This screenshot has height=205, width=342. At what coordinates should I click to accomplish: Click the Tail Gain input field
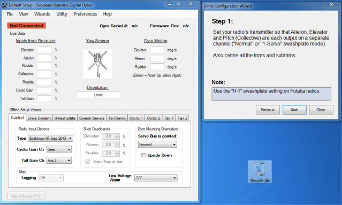click(x=44, y=98)
